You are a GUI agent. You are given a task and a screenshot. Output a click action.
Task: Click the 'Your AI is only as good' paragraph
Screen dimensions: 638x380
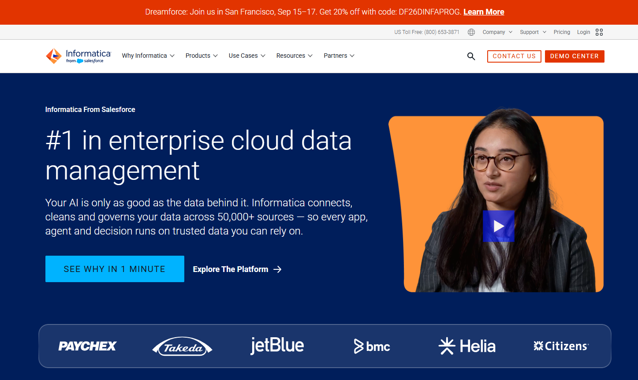206,217
